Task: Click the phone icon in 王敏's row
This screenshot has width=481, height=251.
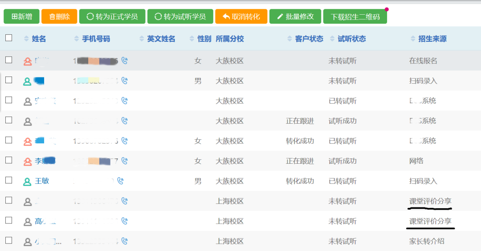Action: click(120, 181)
